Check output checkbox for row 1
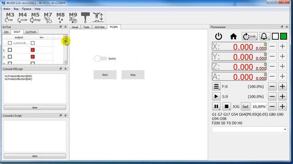The width and height of the screenshot is (293, 164). [10, 50]
